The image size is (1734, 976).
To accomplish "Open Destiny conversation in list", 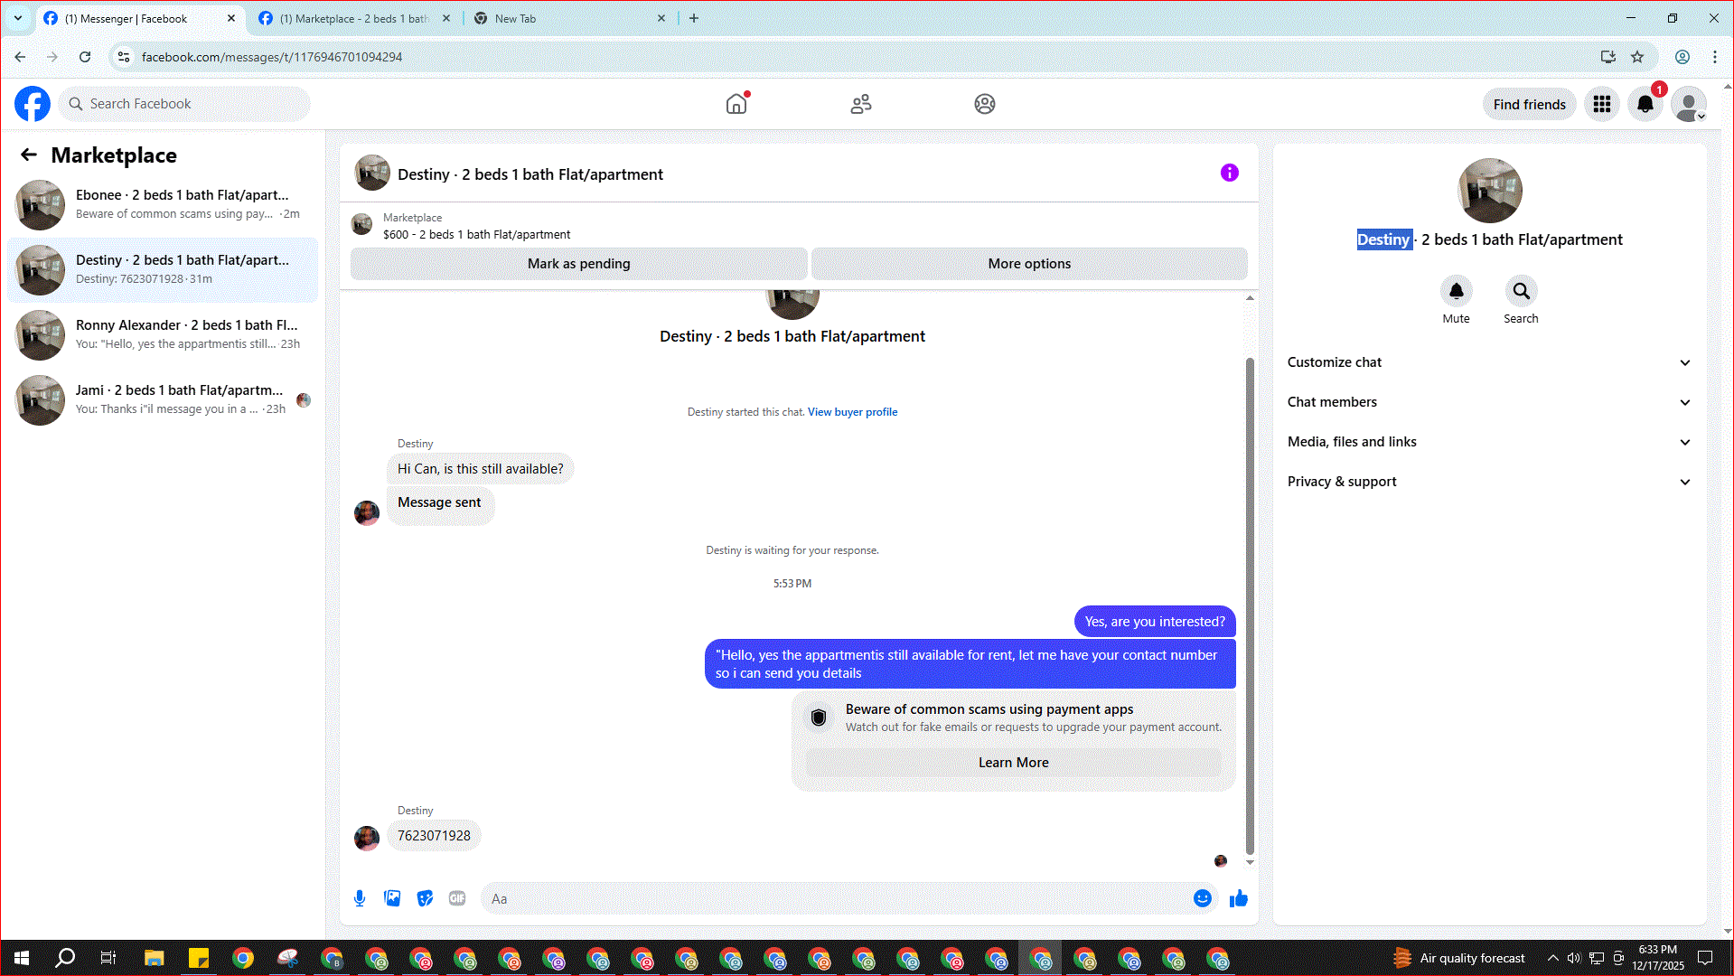I will tap(163, 269).
